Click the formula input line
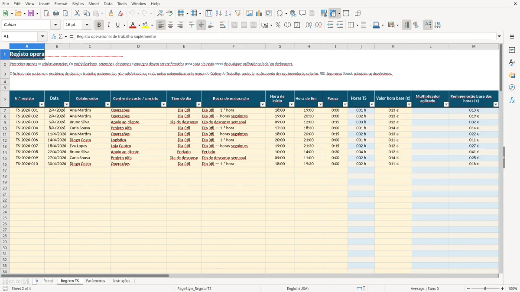The image size is (520, 292). pyautogui.click(x=285, y=36)
